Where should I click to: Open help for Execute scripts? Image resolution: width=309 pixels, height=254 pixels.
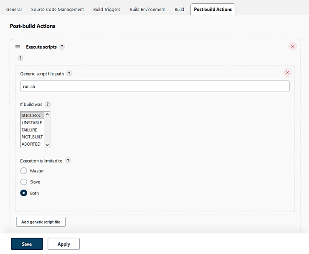click(62, 47)
